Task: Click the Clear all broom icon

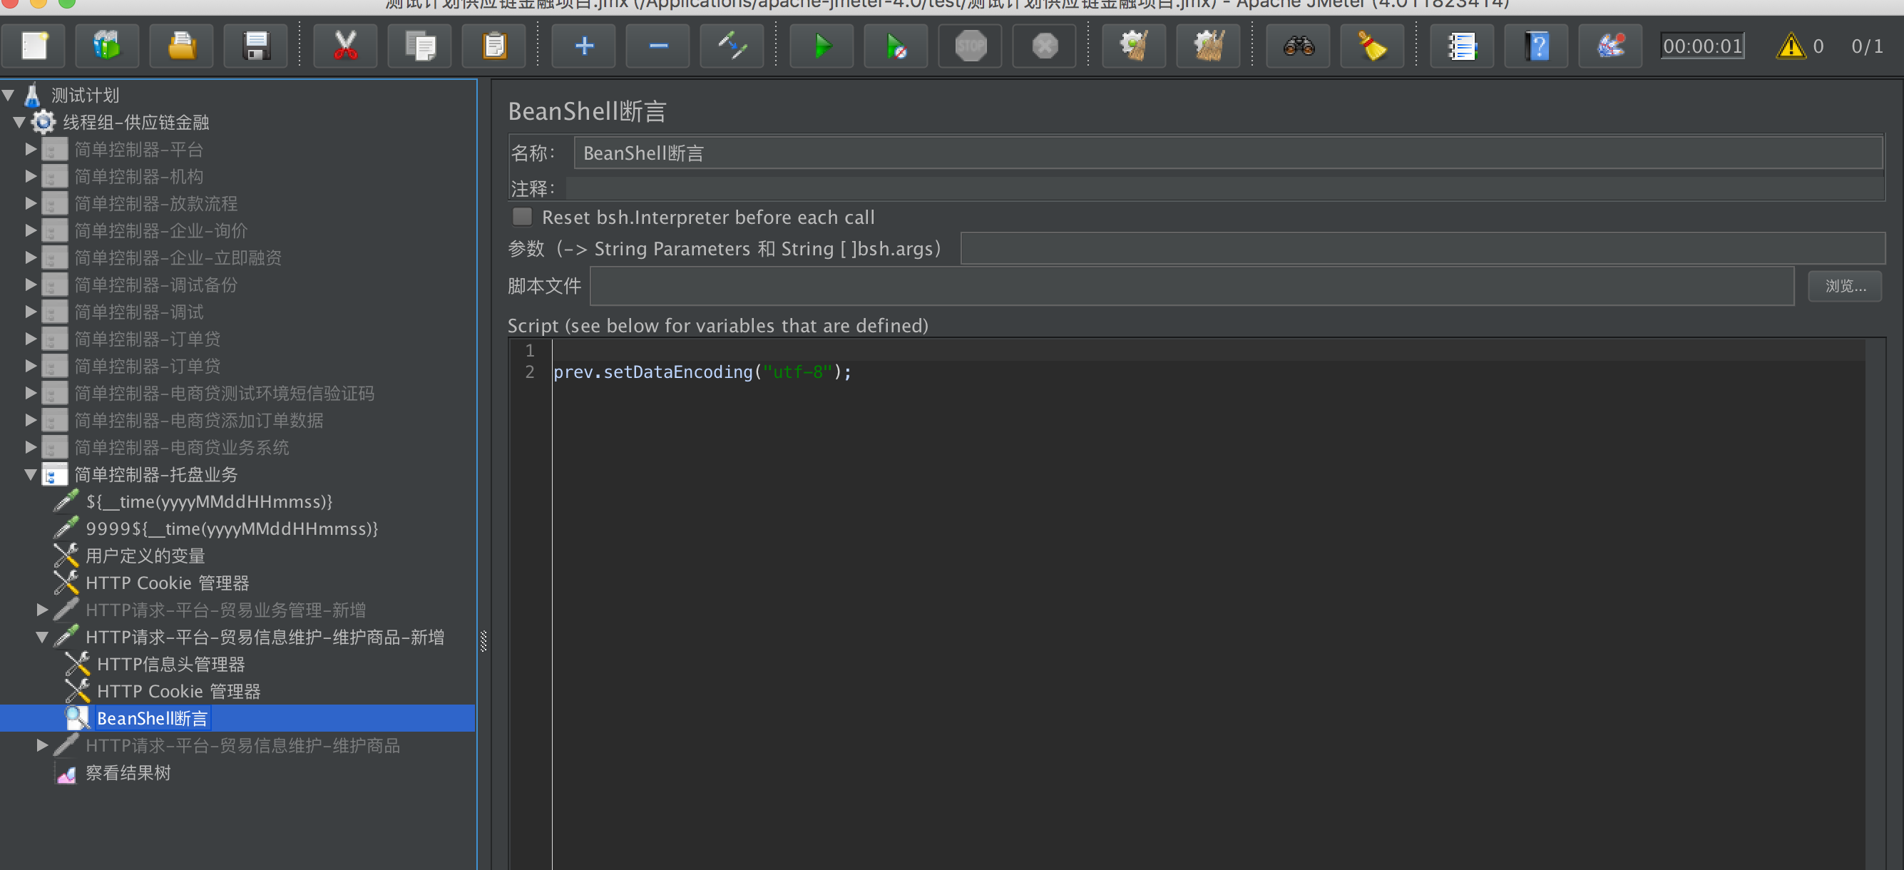Action: [x=1208, y=46]
